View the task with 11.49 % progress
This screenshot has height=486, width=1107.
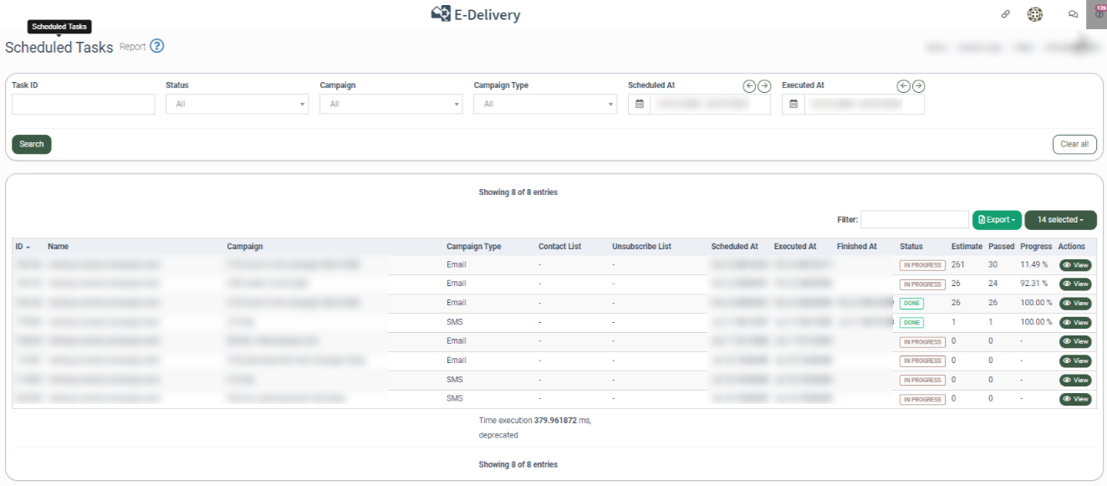[x=1075, y=265]
